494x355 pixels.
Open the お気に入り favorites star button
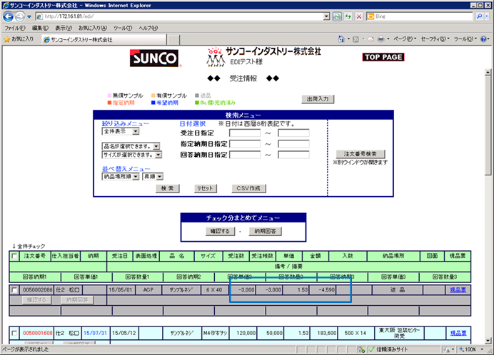tap(19, 39)
